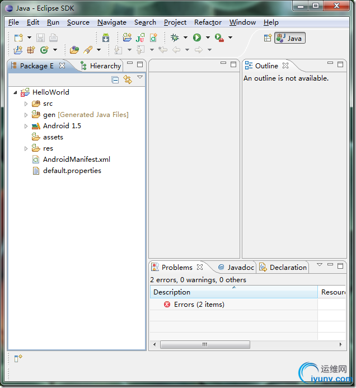Open the Refactor menu
This screenshot has width=356, height=388.
coord(208,22)
